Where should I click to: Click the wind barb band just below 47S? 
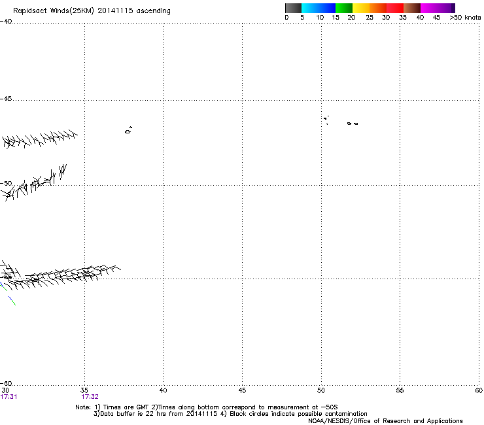point(39,139)
